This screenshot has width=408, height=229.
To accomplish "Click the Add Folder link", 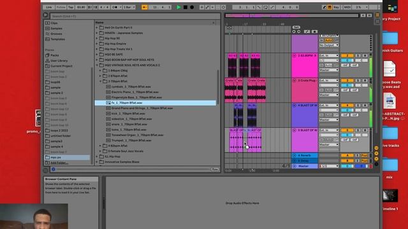I will coord(59,163).
